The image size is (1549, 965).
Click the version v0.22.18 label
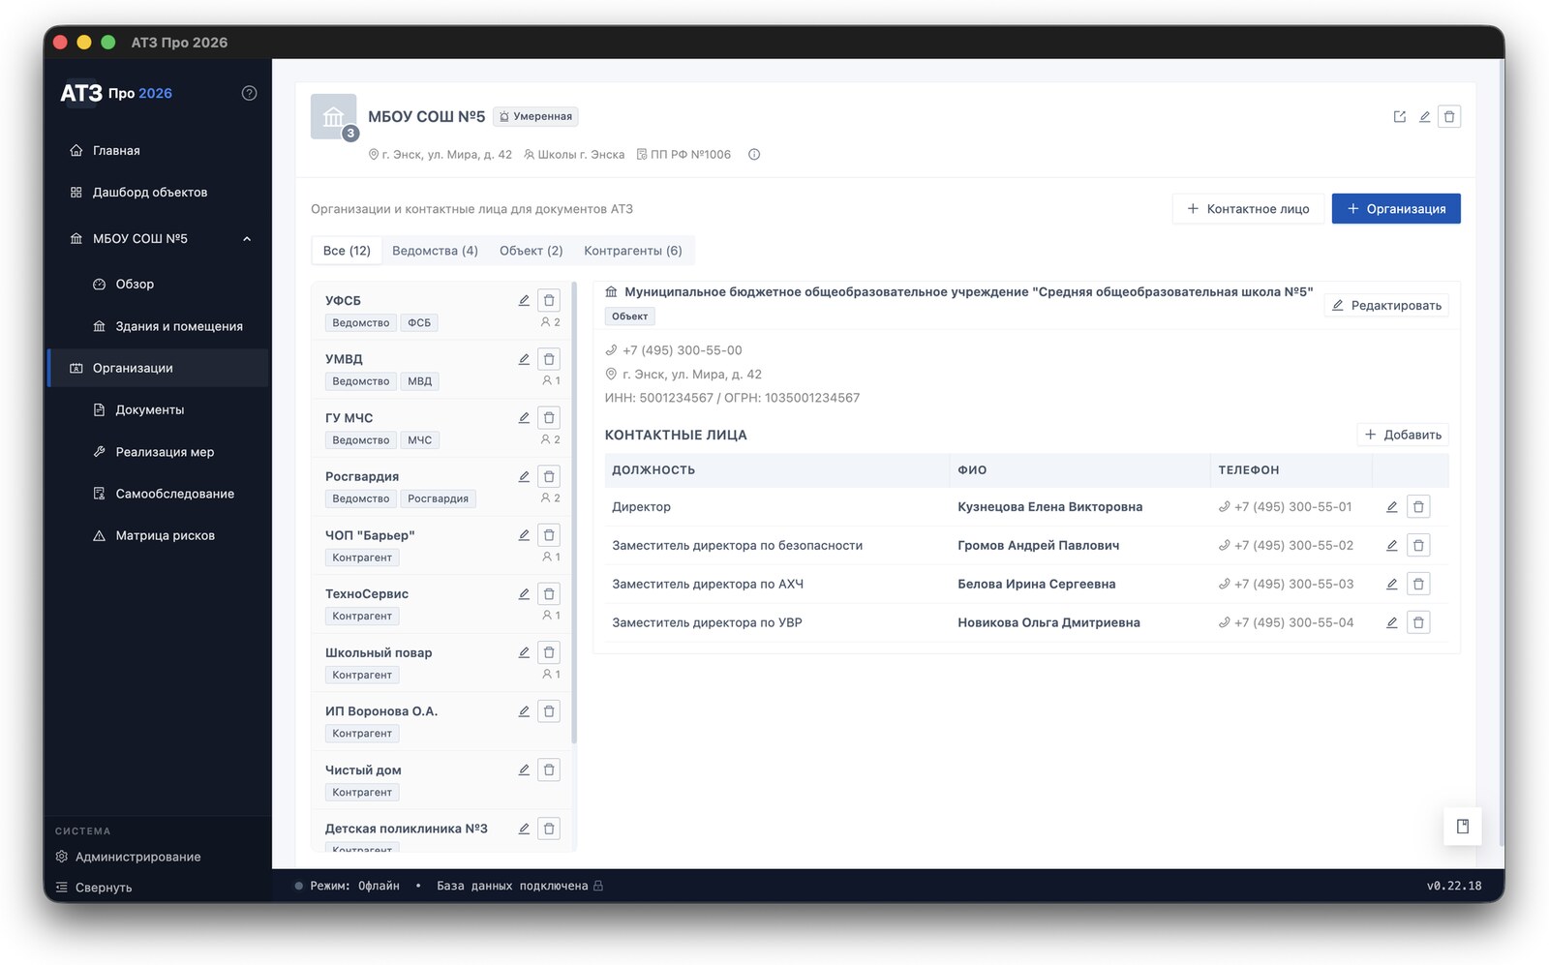pyautogui.click(x=1453, y=886)
